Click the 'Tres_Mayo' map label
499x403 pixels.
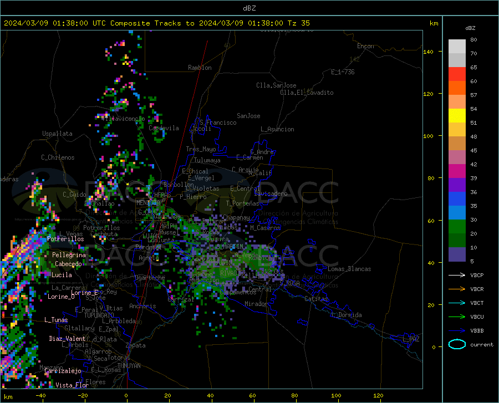point(201,149)
